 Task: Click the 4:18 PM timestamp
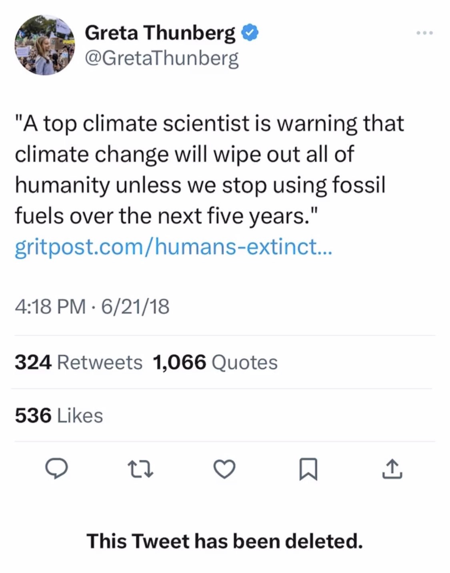[50, 307]
